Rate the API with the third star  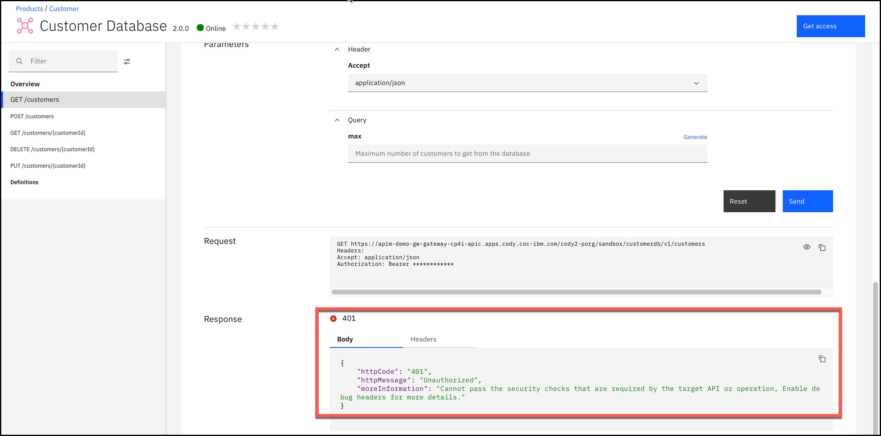click(256, 26)
